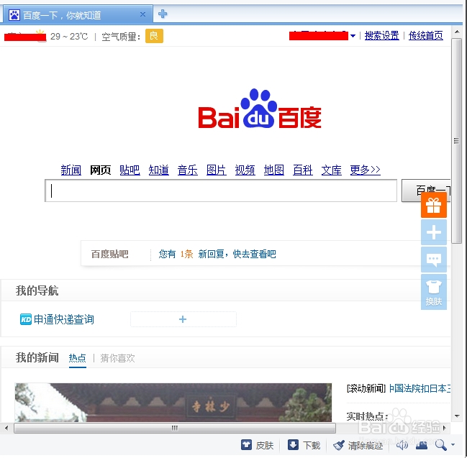Click the vertical scrollbar thumb
The height and width of the screenshot is (458, 467).
pyautogui.click(x=457, y=141)
